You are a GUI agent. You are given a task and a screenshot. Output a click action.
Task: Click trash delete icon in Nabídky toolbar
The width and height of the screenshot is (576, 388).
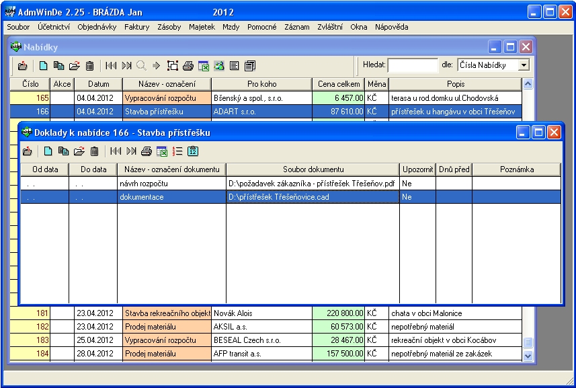[x=89, y=66]
